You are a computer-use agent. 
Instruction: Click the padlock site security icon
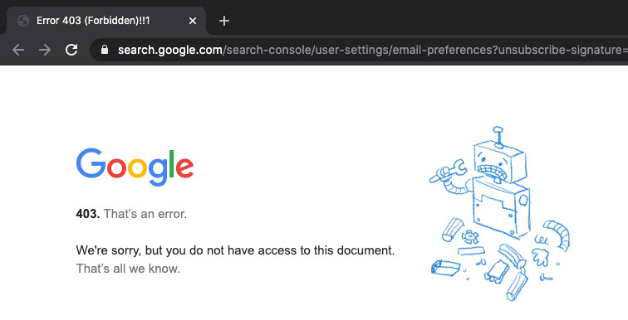tap(105, 50)
